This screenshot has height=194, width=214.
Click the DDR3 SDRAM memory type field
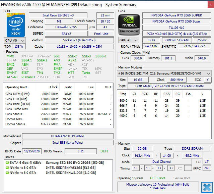click(192, 149)
